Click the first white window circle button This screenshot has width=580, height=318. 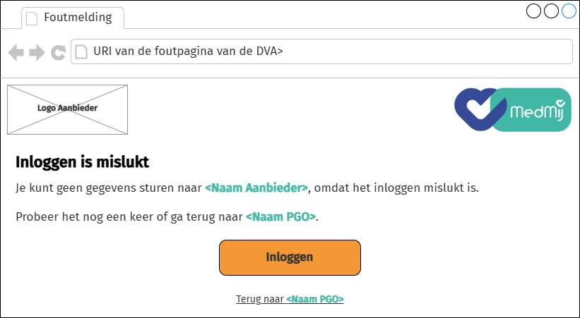click(x=534, y=11)
